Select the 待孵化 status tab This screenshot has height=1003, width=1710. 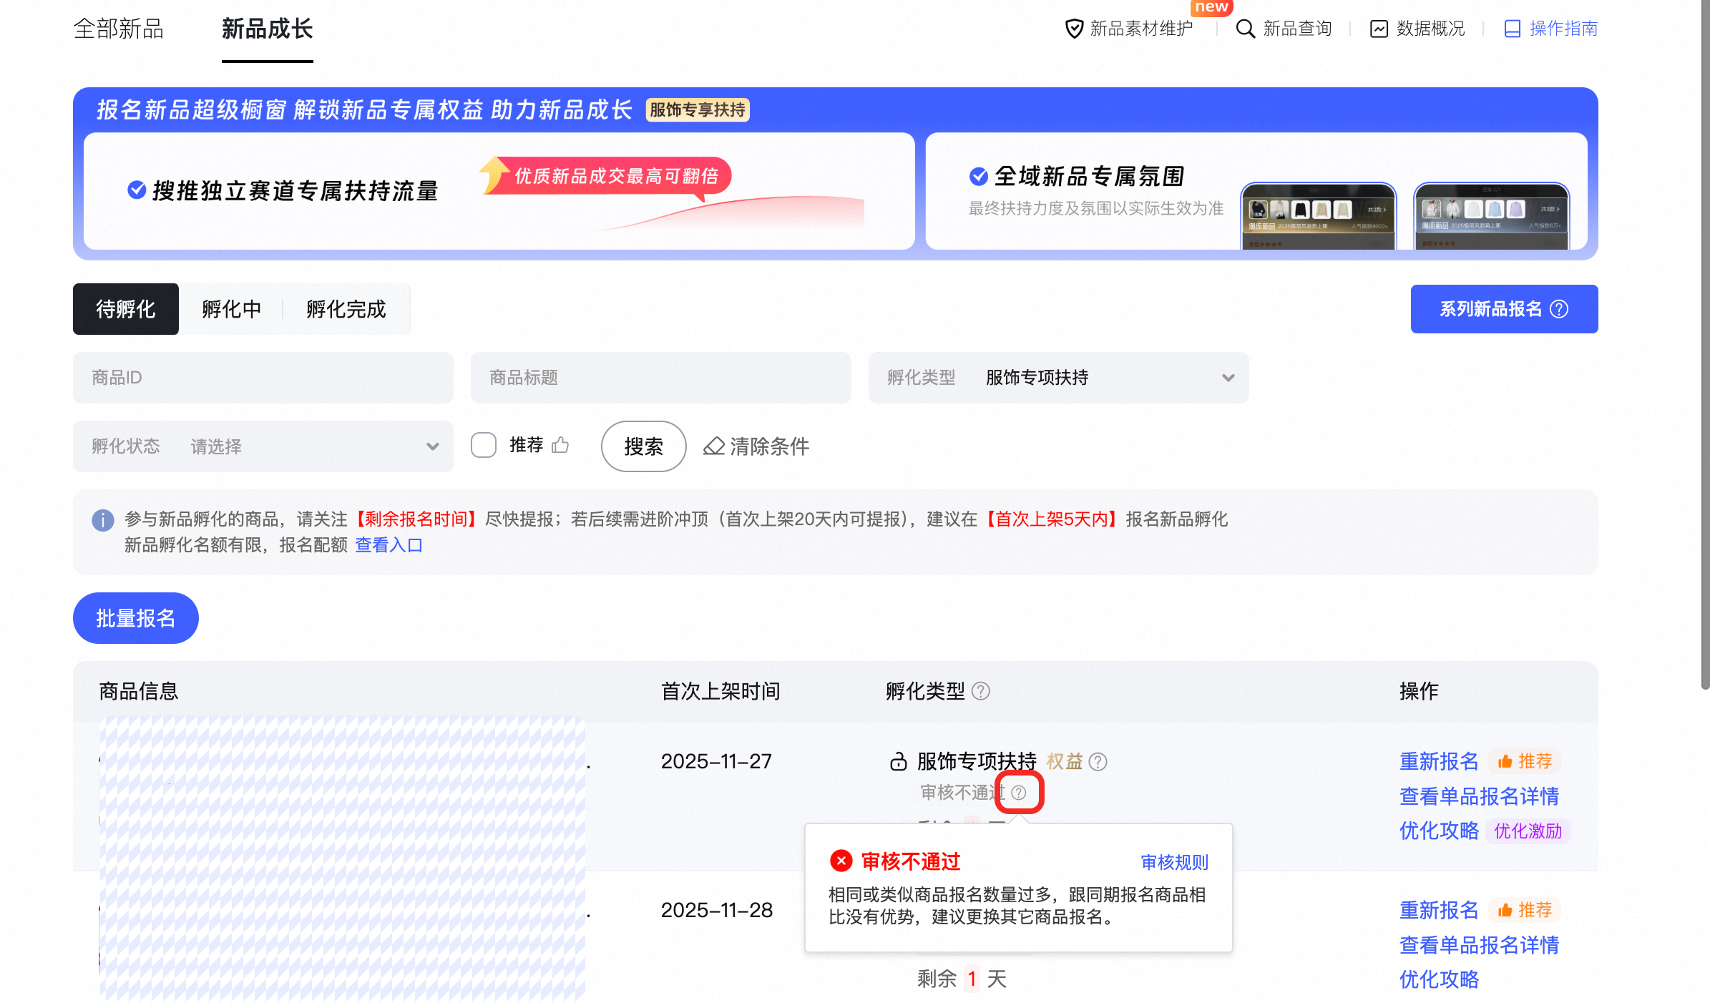pyautogui.click(x=126, y=309)
